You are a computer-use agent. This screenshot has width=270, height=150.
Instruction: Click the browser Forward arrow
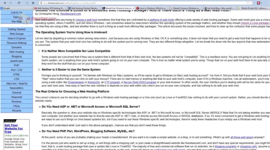pos(11,3)
